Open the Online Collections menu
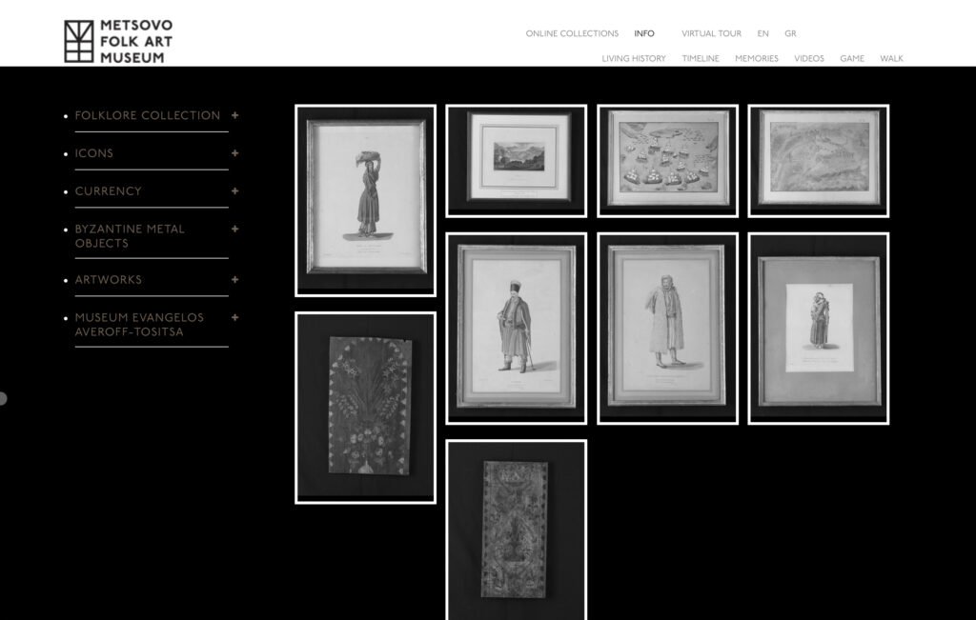 572,33
